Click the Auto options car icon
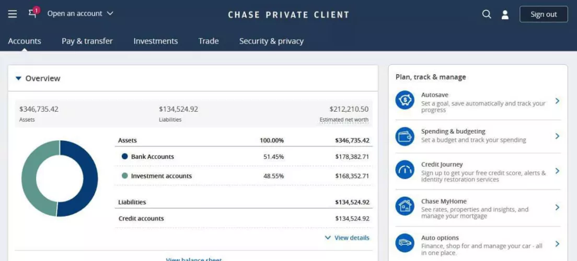This screenshot has height=261, width=577. point(405,243)
